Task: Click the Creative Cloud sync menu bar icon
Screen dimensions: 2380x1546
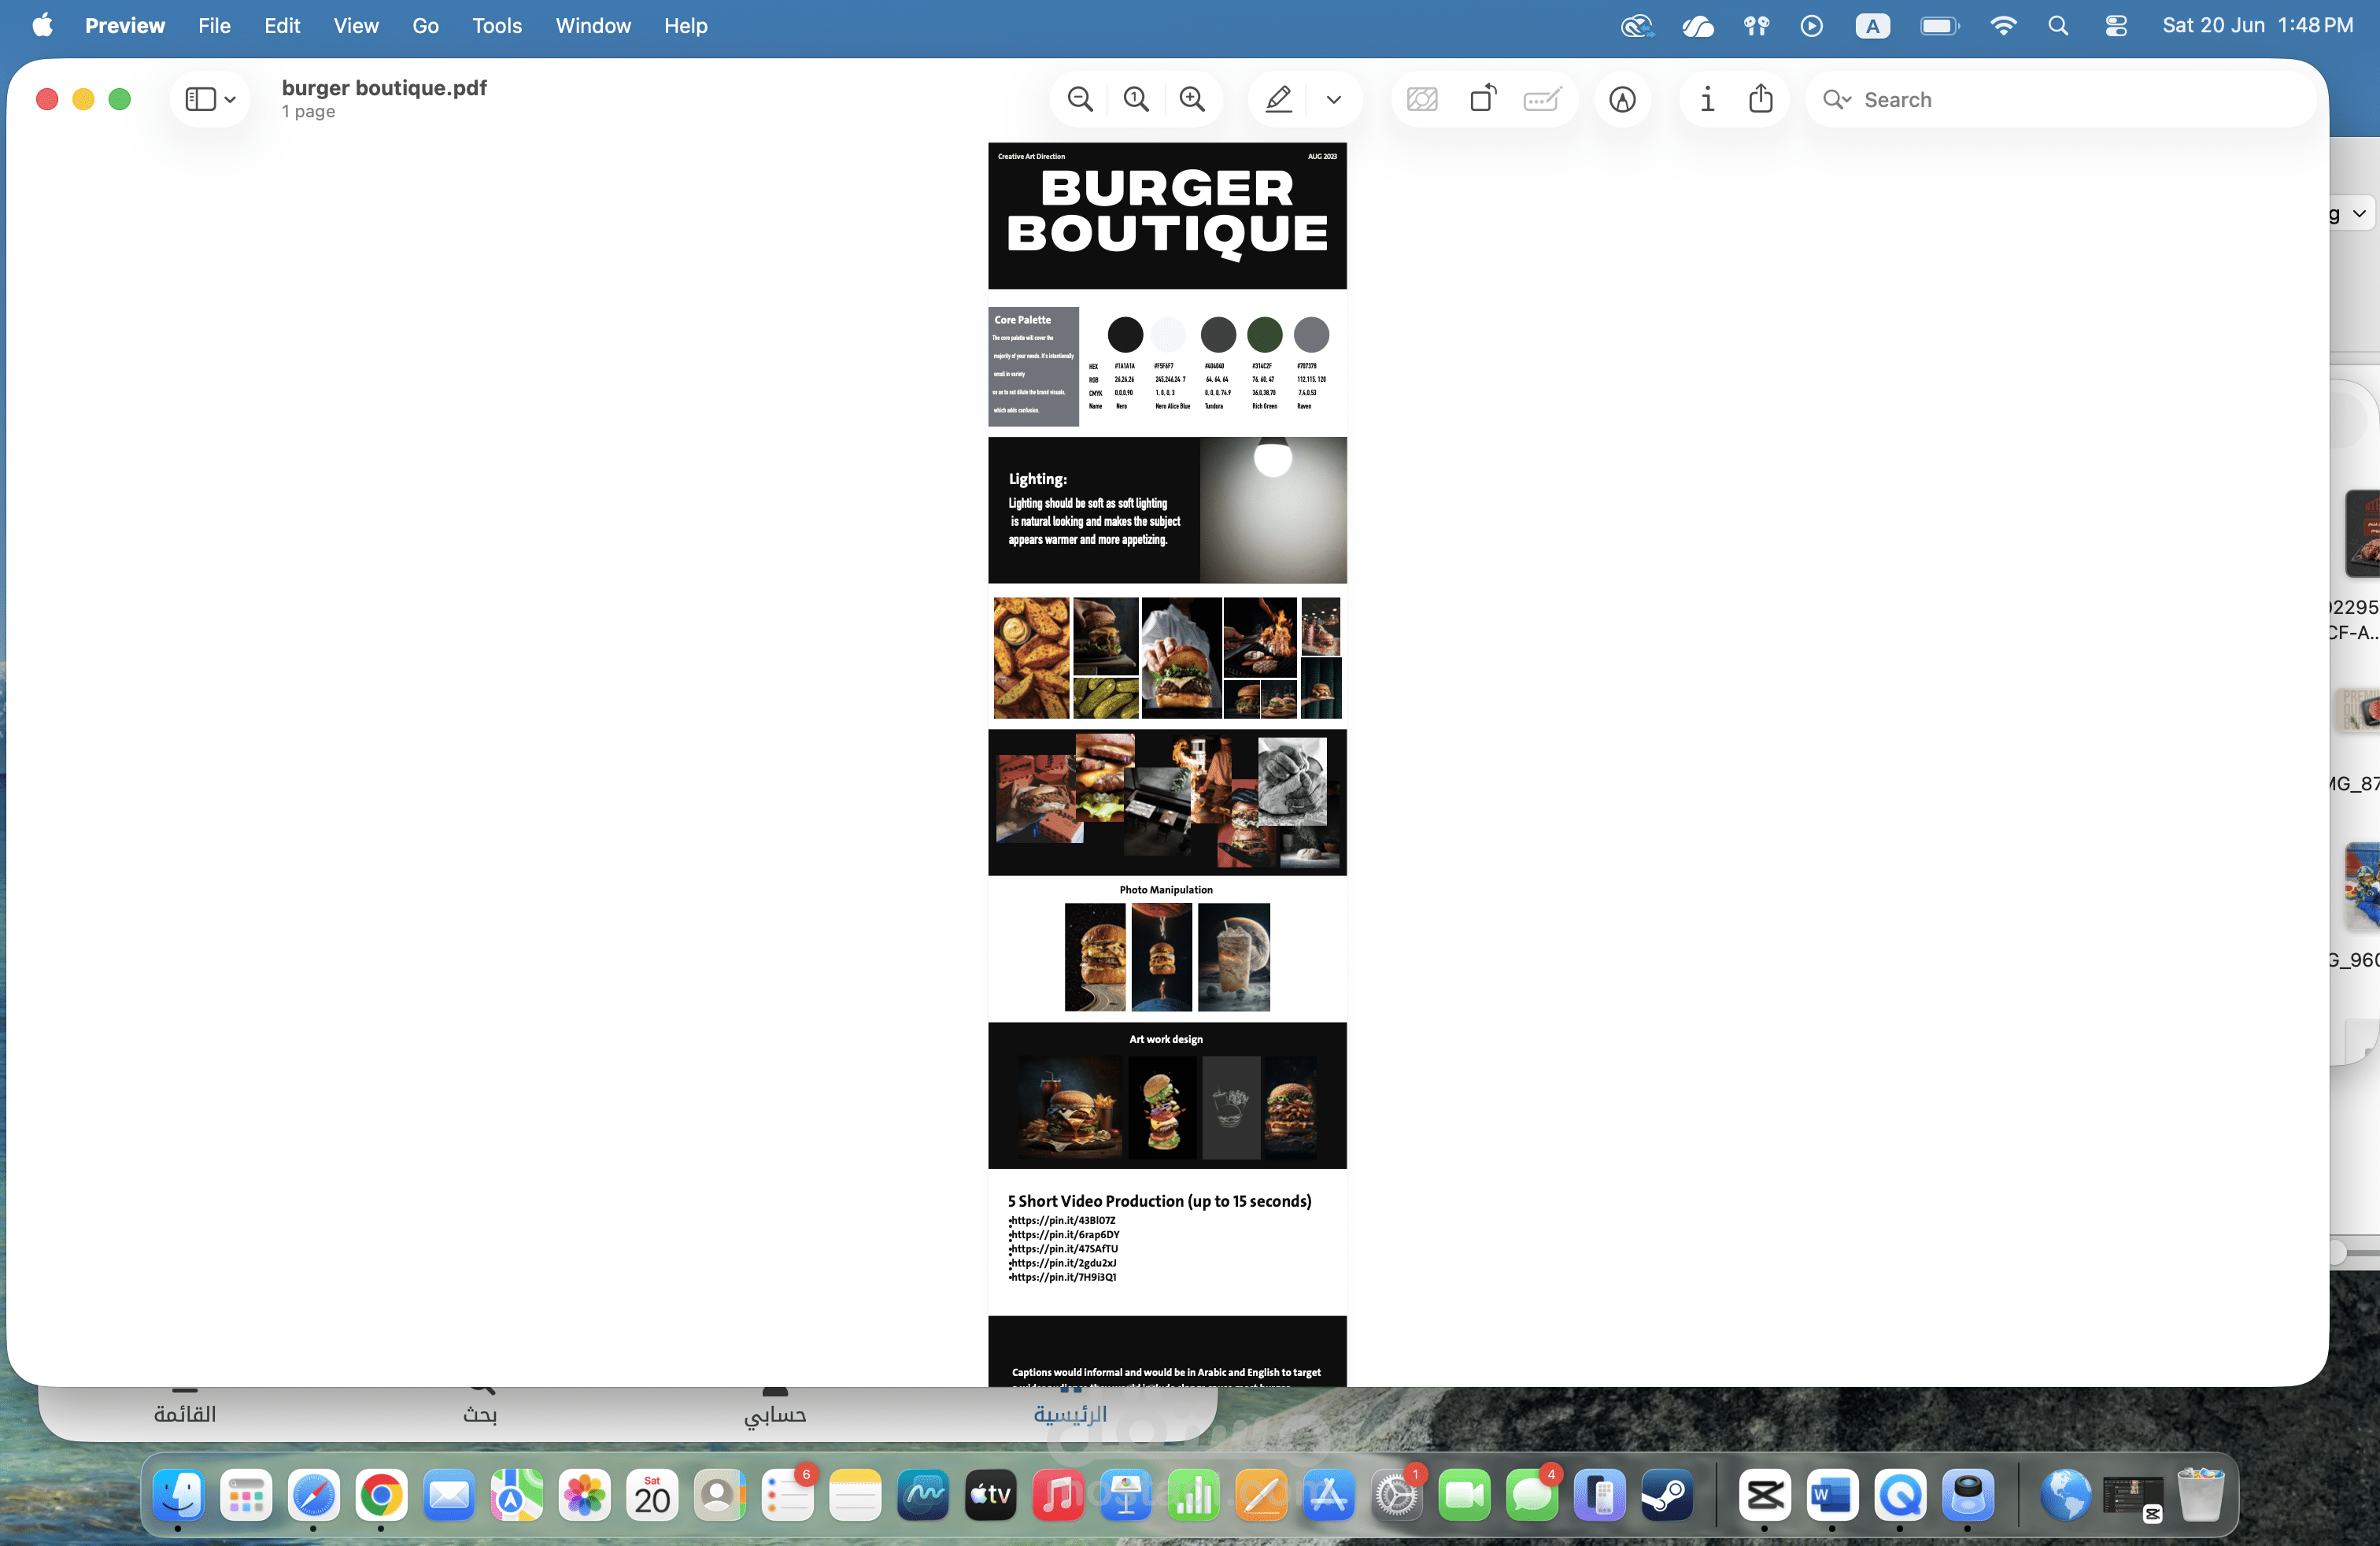Action: [x=1637, y=25]
